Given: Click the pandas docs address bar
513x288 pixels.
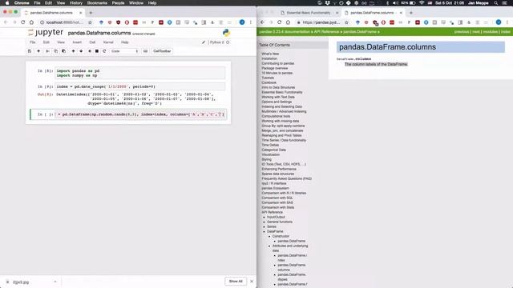Looking at the screenshot, I should 320,22.
